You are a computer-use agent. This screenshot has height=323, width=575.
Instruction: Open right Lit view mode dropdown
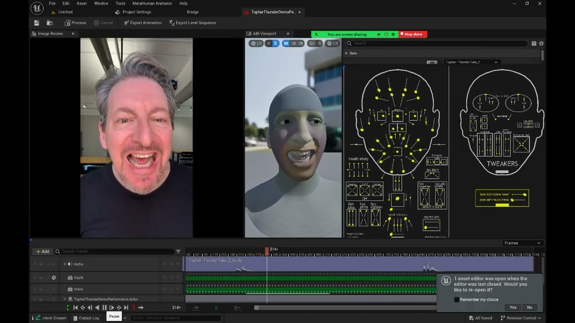332,44
